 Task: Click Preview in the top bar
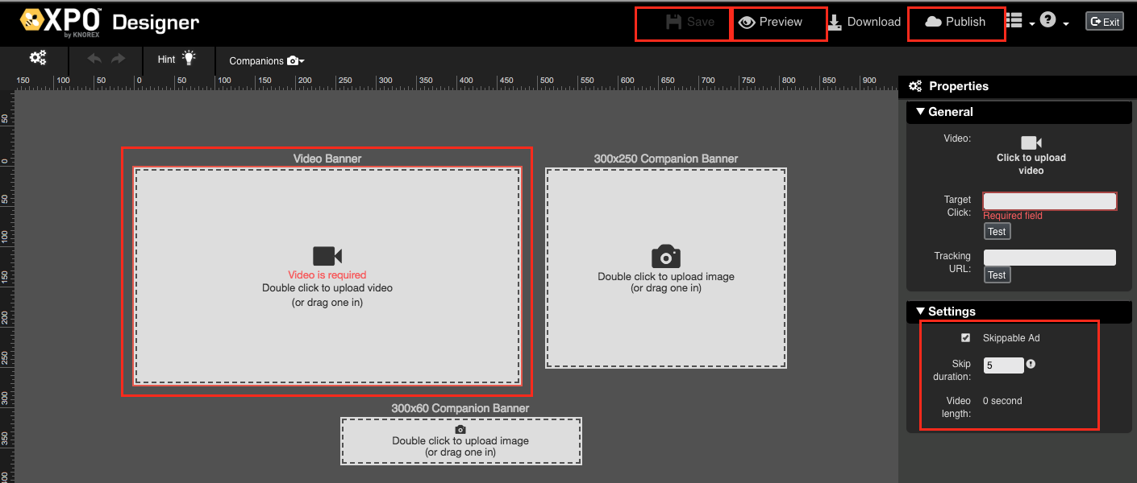tap(771, 22)
